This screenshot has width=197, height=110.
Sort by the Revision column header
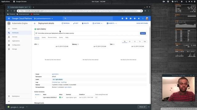coord(38,94)
